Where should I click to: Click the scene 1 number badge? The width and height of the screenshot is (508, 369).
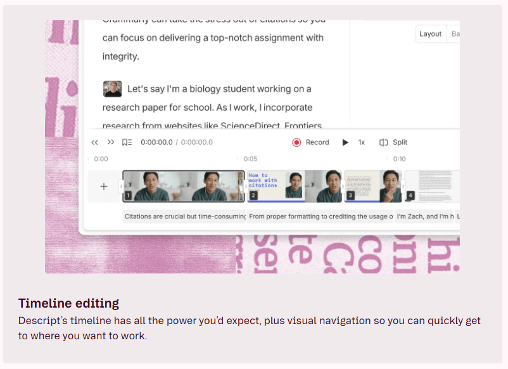click(x=128, y=196)
